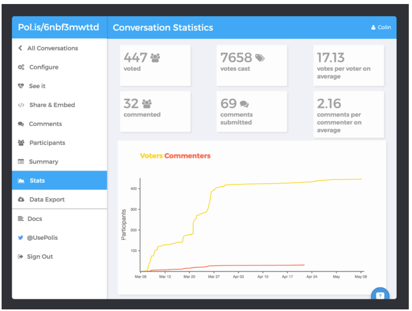The width and height of the screenshot is (412, 311).
Task: Open the blue help question button
Action: [380, 295]
